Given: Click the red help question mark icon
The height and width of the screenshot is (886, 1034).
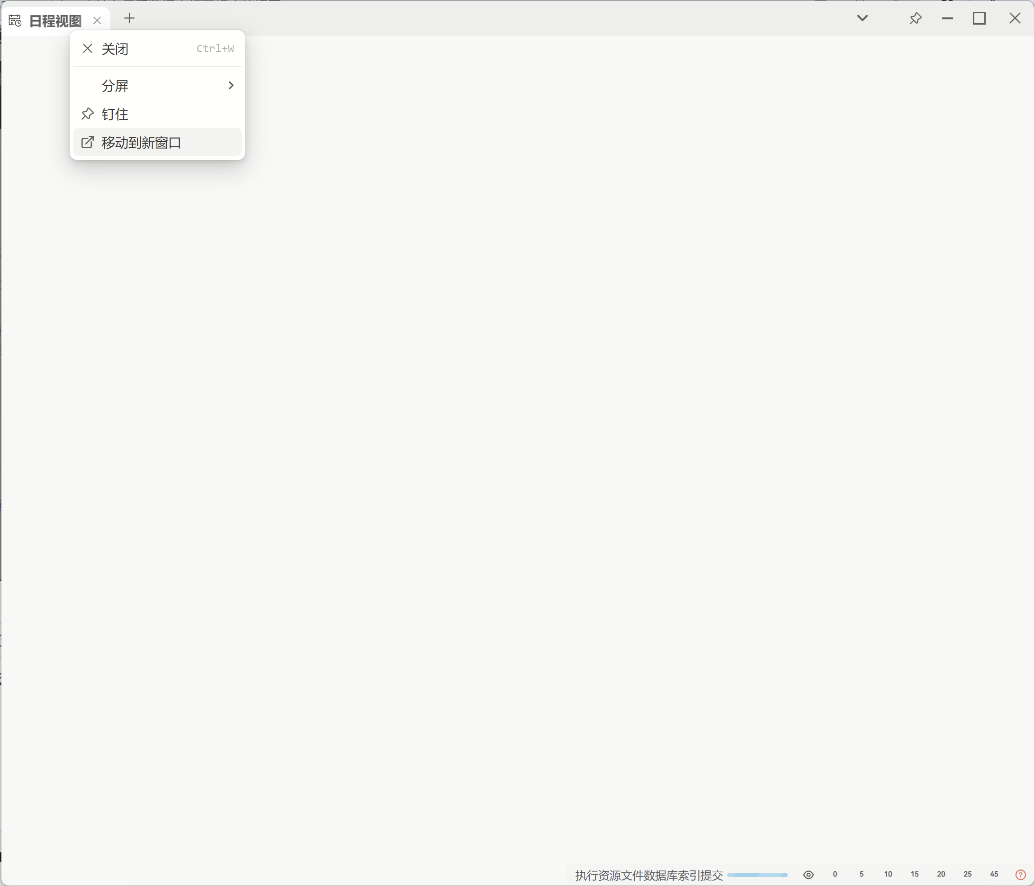Looking at the screenshot, I should [1021, 875].
